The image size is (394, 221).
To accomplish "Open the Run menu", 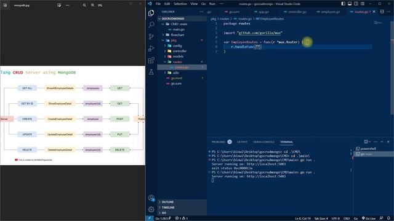I will (x=212, y=4).
